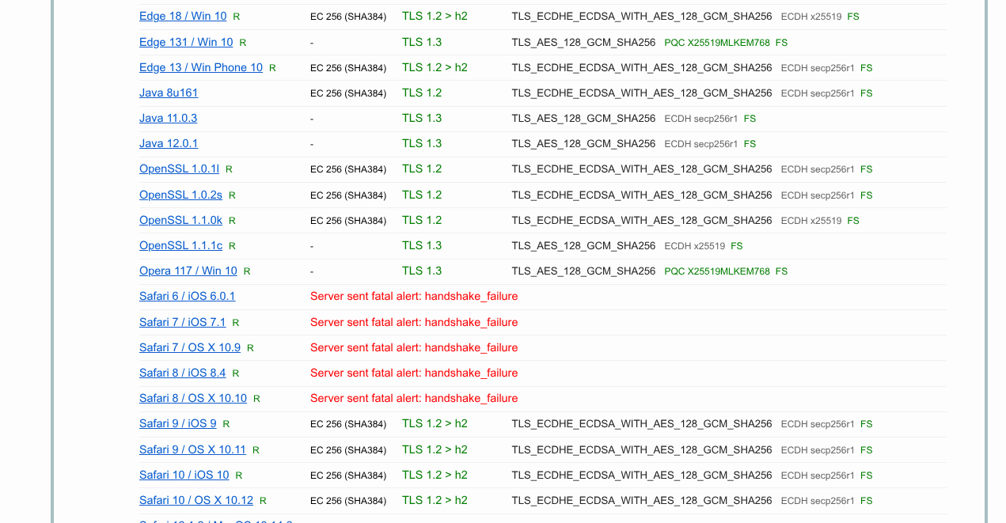Open the Safari 8 / OS X 10.10 link
The width and height of the screenshot is (1006, 523).
[193, 398]
